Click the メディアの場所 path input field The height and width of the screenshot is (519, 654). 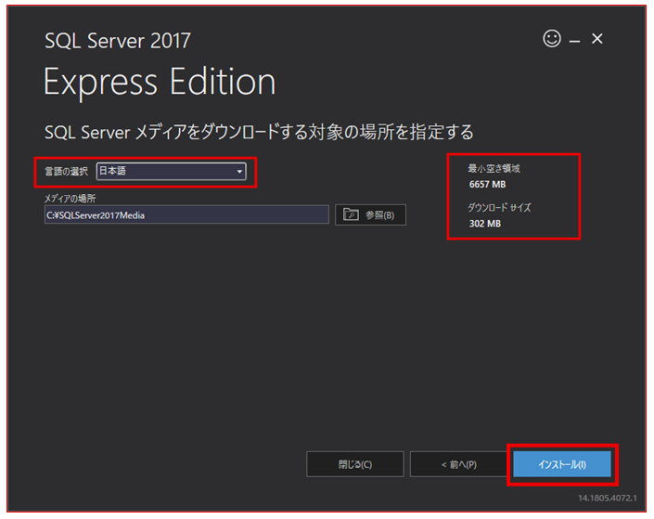[186, 214]
